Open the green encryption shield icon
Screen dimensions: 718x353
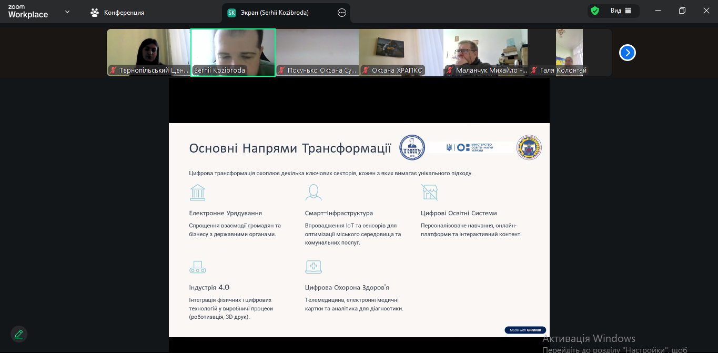click(595, 11)
